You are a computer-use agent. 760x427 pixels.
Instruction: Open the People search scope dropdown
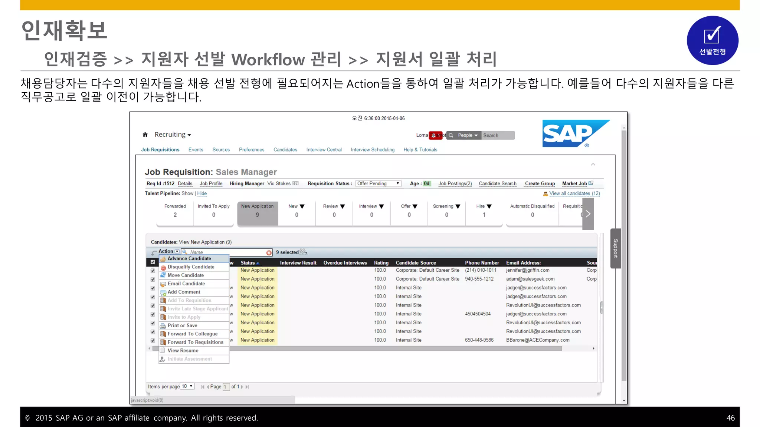coord(468,135)
